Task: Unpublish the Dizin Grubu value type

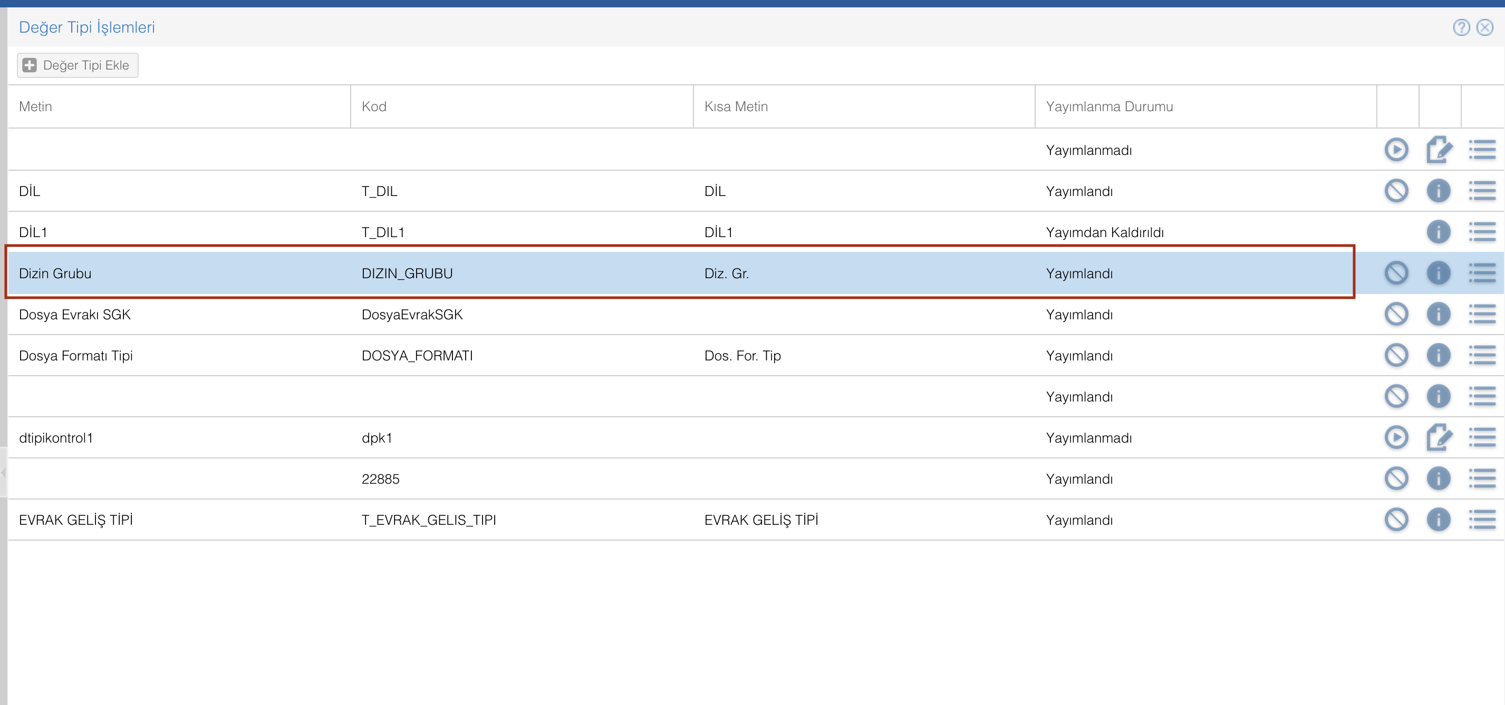Action: click(x=1396, y=272)
